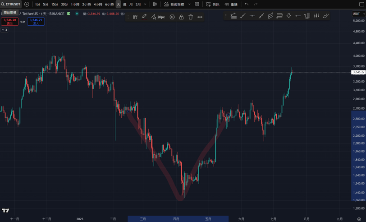Click the 4,000.00 price scale label
366x222 pixels.
359,56
